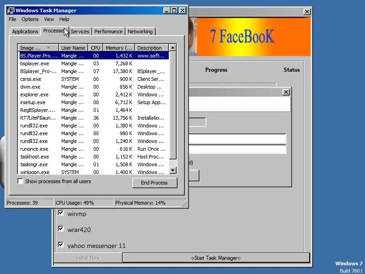Click the Processes: 39 status entry
The height and width of the screenshot is (274, 365).
pos(30,203)
